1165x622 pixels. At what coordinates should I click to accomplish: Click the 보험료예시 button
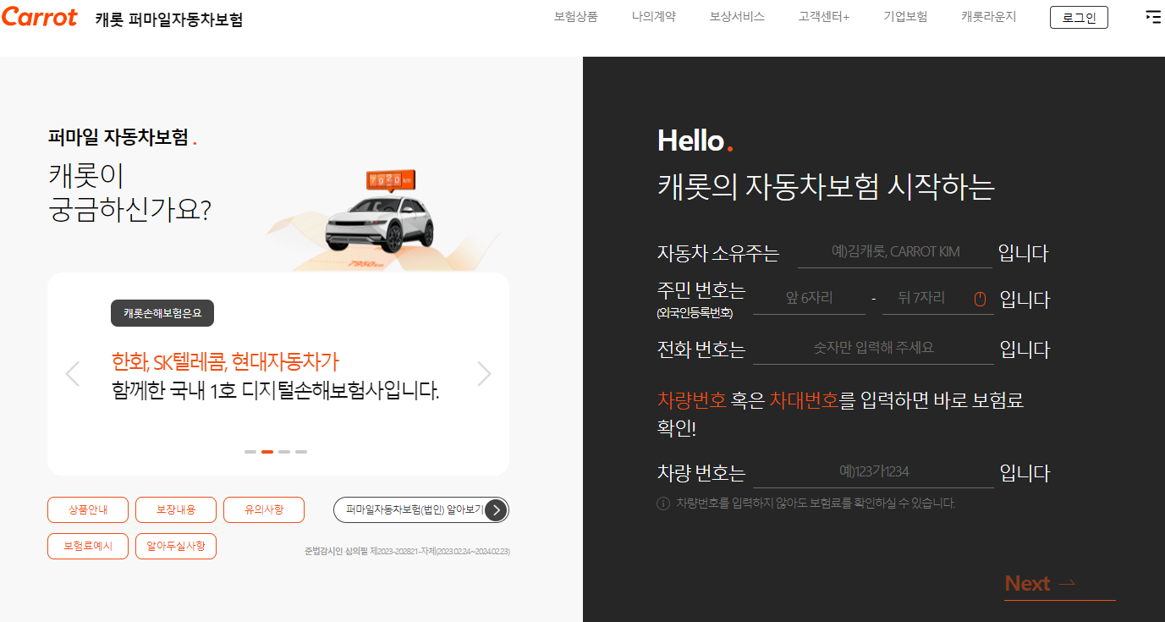(88, 547)
